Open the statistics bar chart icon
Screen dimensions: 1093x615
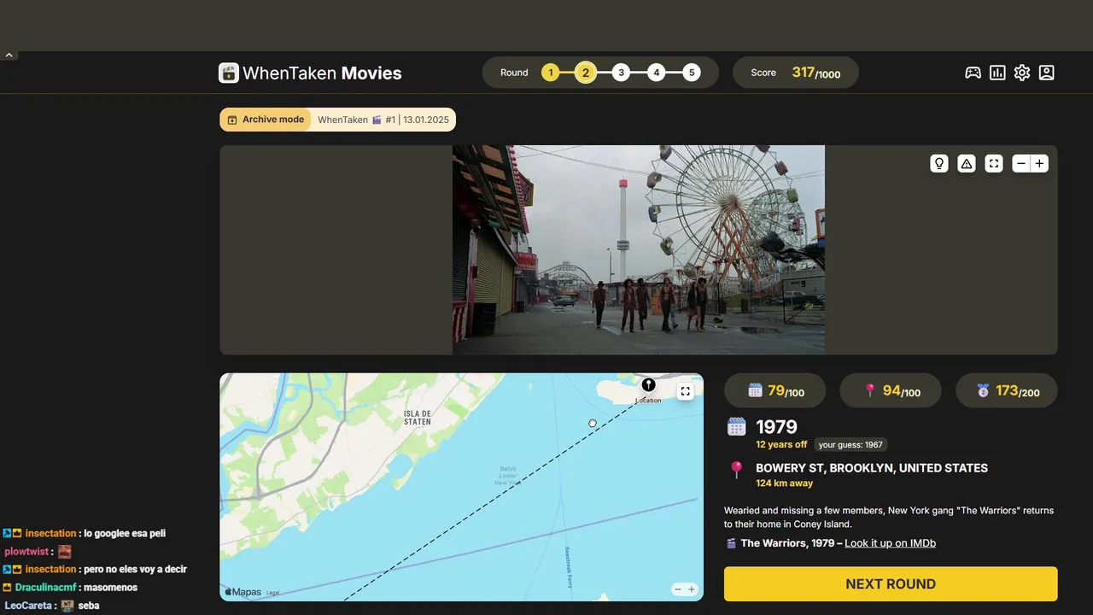click(997, 73)
